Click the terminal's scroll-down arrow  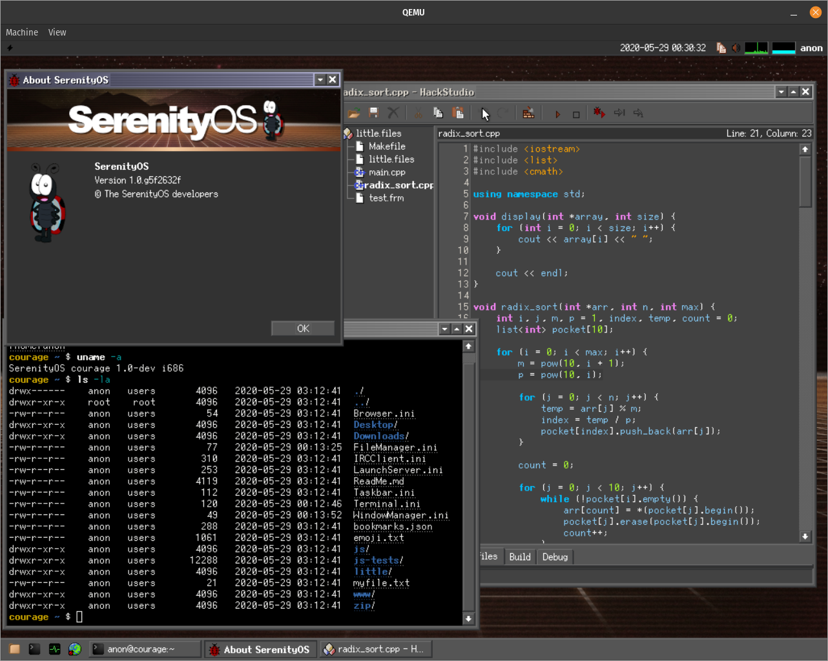click(x=469, y=619)
